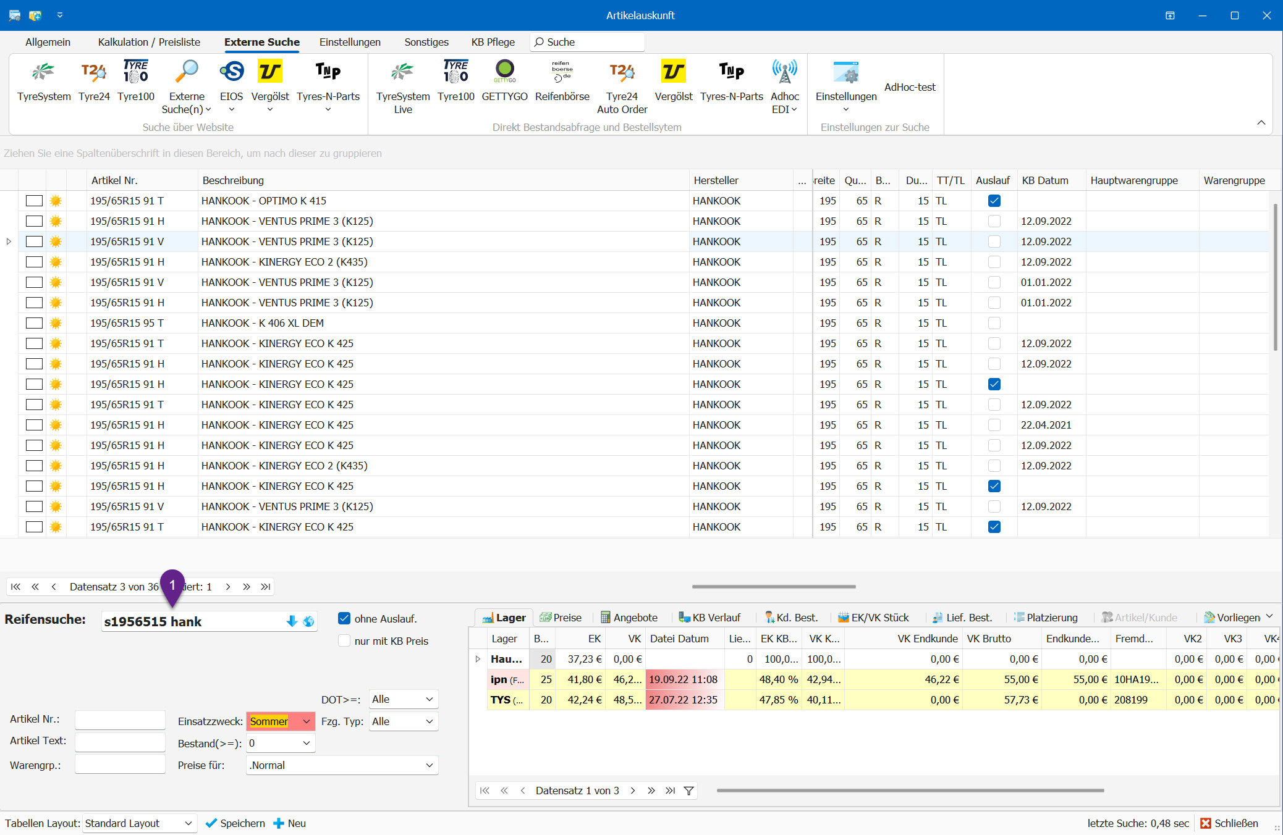Open Tyre100 direct stock query
Image resolution: width=1283 pixels, height=835 pixels.
pos(456,81)
